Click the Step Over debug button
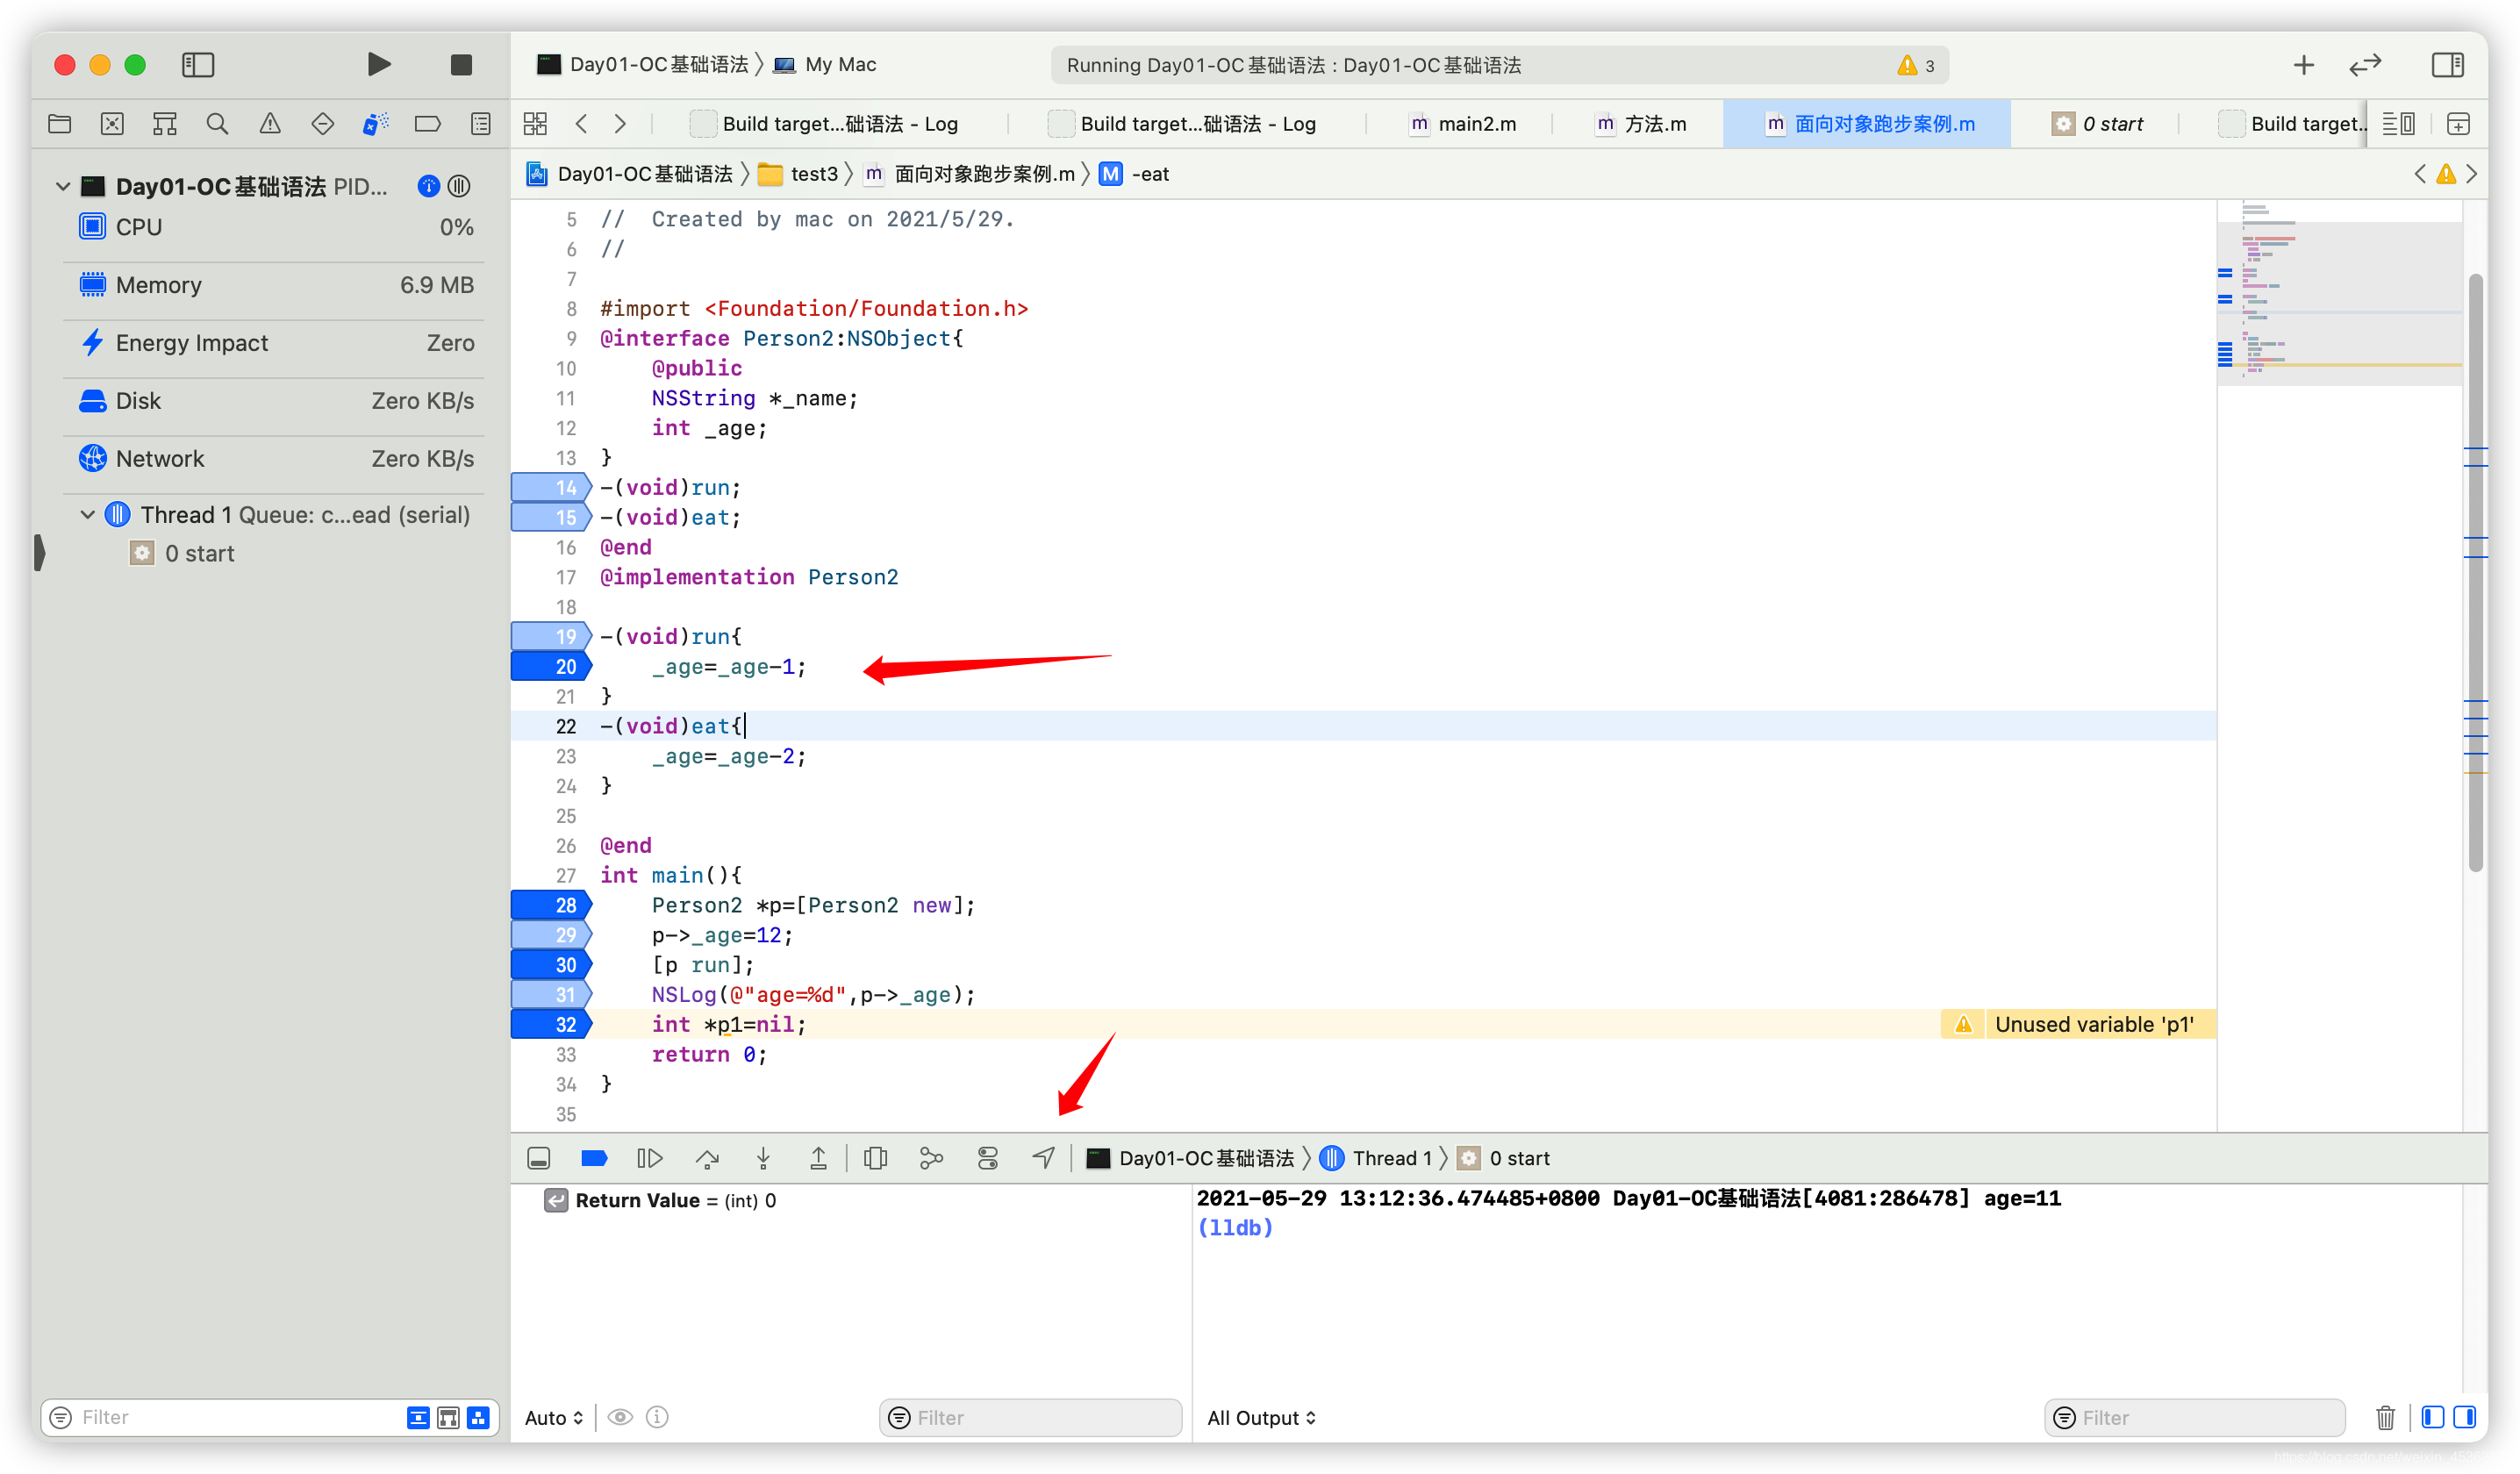The height and width of the screenshot is (1474, 2520). point(707,1158)
